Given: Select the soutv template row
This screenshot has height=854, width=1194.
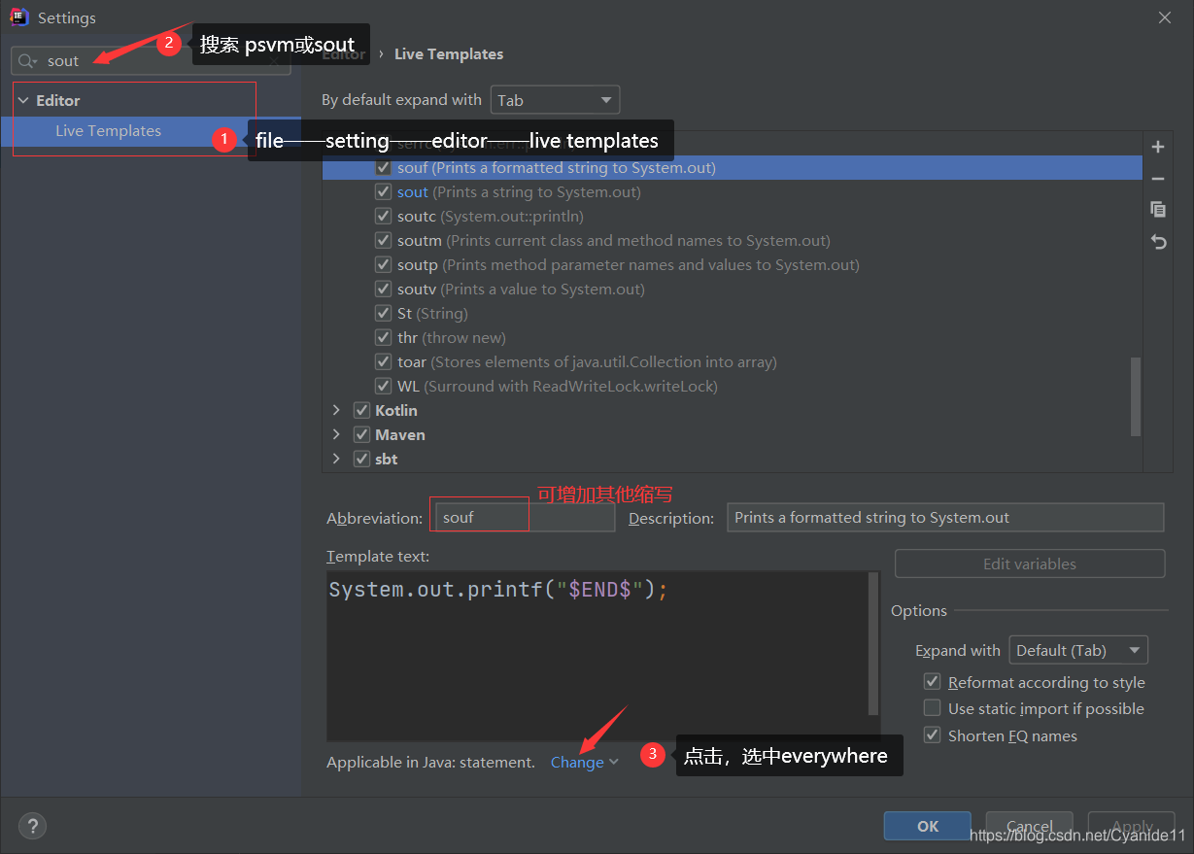Looking at the screenshot, I should tap(732, 289).
